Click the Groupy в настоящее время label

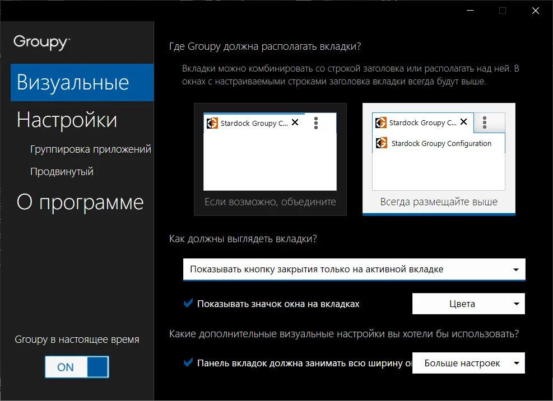77,339
